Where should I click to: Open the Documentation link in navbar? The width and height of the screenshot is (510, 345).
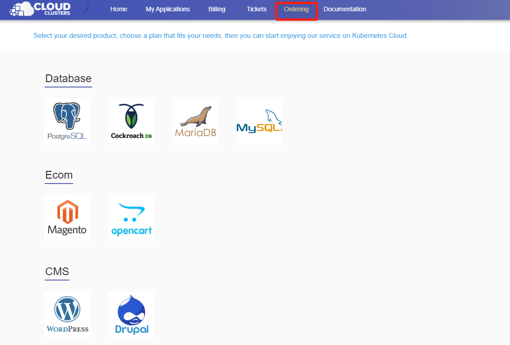[345, 9]
